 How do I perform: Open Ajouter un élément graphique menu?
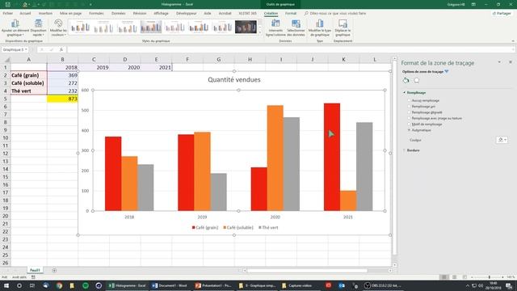tap(15, 27)
